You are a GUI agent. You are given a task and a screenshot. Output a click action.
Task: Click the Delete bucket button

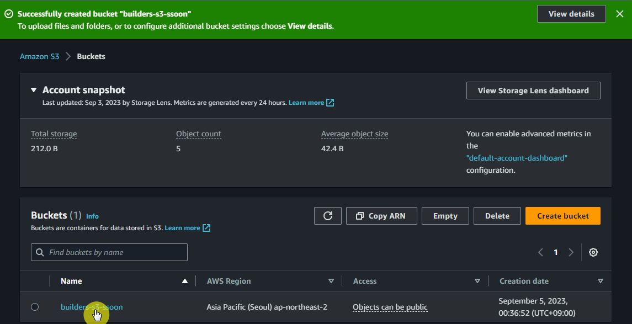pyautogui.click(x=497, y=216)
